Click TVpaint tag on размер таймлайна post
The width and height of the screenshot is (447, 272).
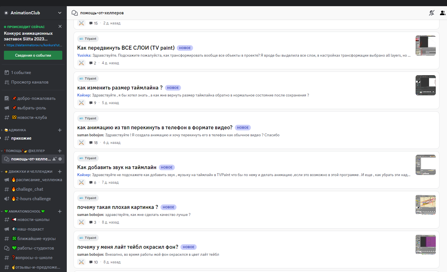[x=88, y=79]
